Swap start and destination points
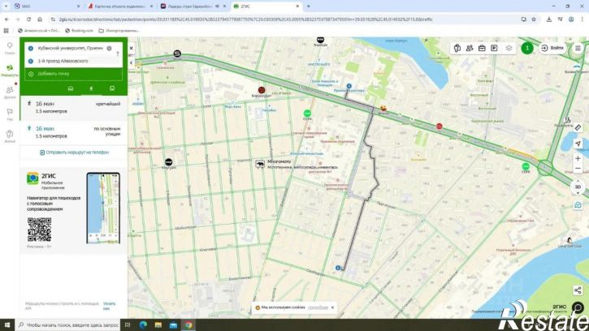The height and width of the screenshot is (331, 589). (x=118, y=54)
